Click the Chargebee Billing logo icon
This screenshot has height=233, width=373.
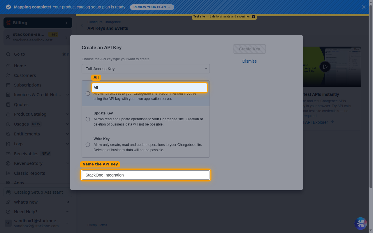coord(8,23)
